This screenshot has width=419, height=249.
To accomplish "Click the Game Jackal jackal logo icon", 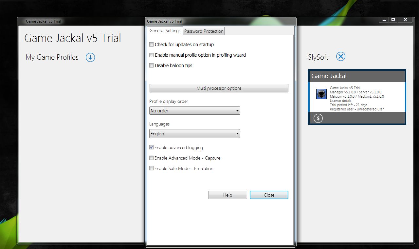I will tap(321, 94).
